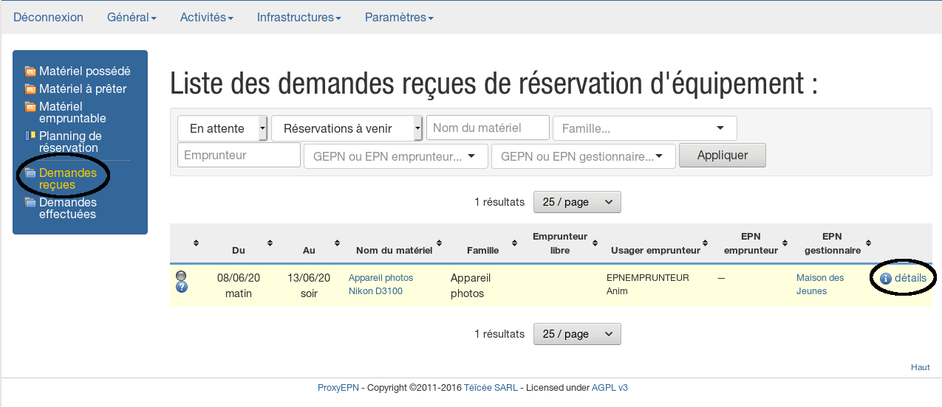Open the Réservations à venir dropdown

[x=347, y=128]
